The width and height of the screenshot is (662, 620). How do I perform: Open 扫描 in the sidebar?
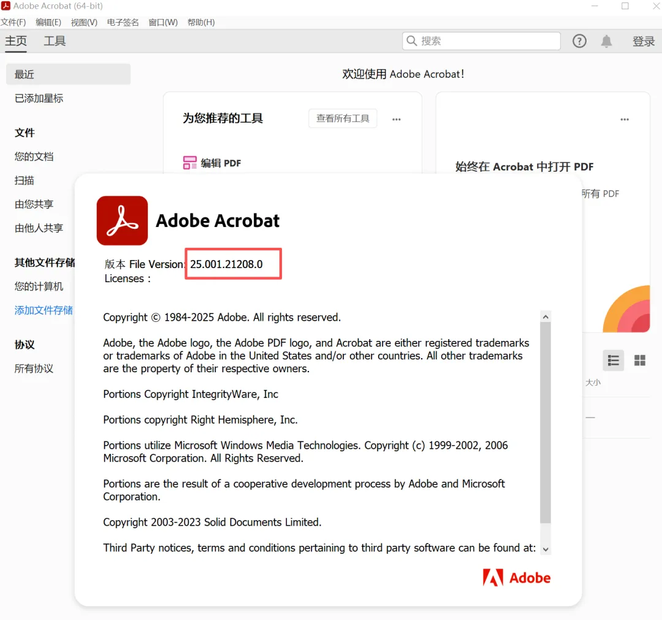pos(24,181)
